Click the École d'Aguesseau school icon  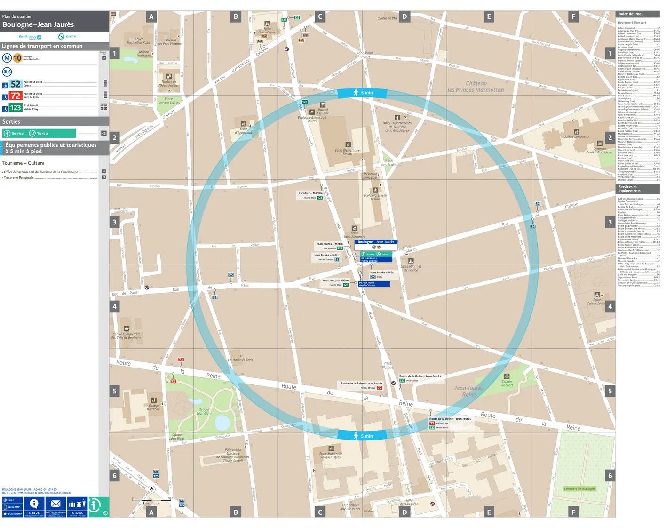(x=243, y=124)
